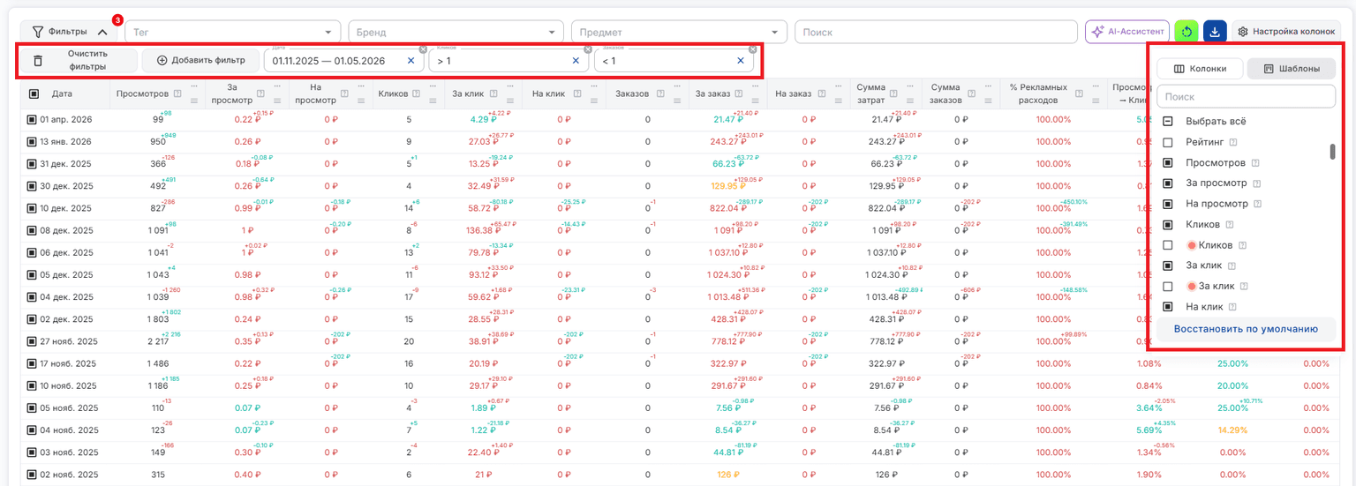This screenshot has height=486, width=1356.
Task: Clear the date range filter with the X
Action: pos(411,61)
